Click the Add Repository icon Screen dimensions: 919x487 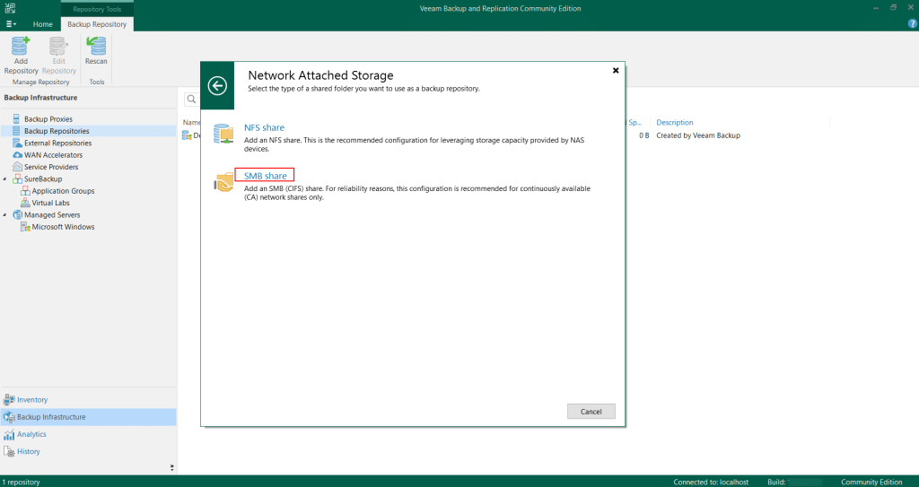[22, 46]
